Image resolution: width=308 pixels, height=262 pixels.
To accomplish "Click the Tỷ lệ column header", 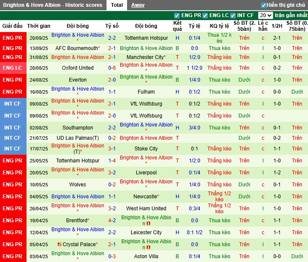I will pyautogui.click(x=195, y=26).
